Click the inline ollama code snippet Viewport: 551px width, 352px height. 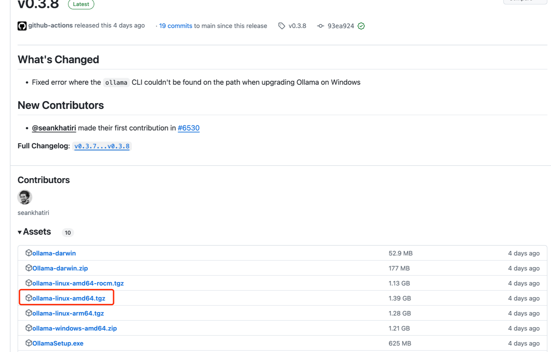coord(116,82)
